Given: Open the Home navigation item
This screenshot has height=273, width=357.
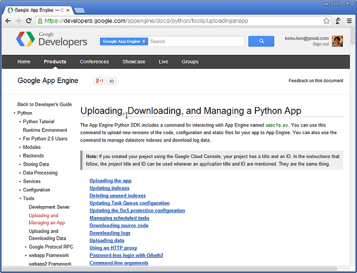Looking at the screenshot, I should click(24, 61).
